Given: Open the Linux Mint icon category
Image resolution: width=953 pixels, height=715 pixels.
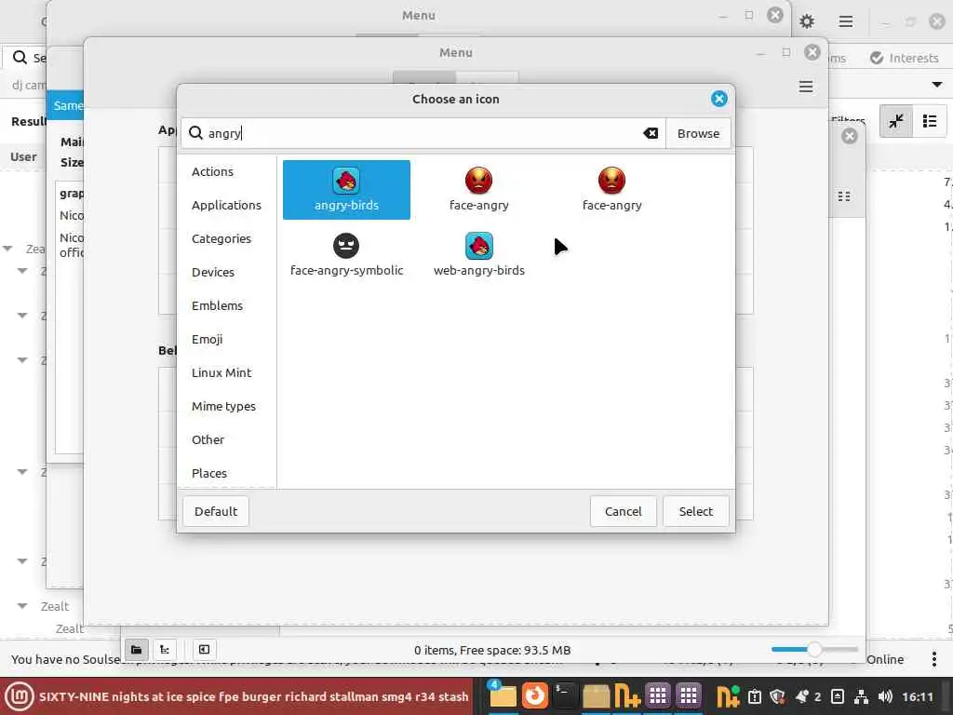Looking at the screenshot, I should [221, 372].
